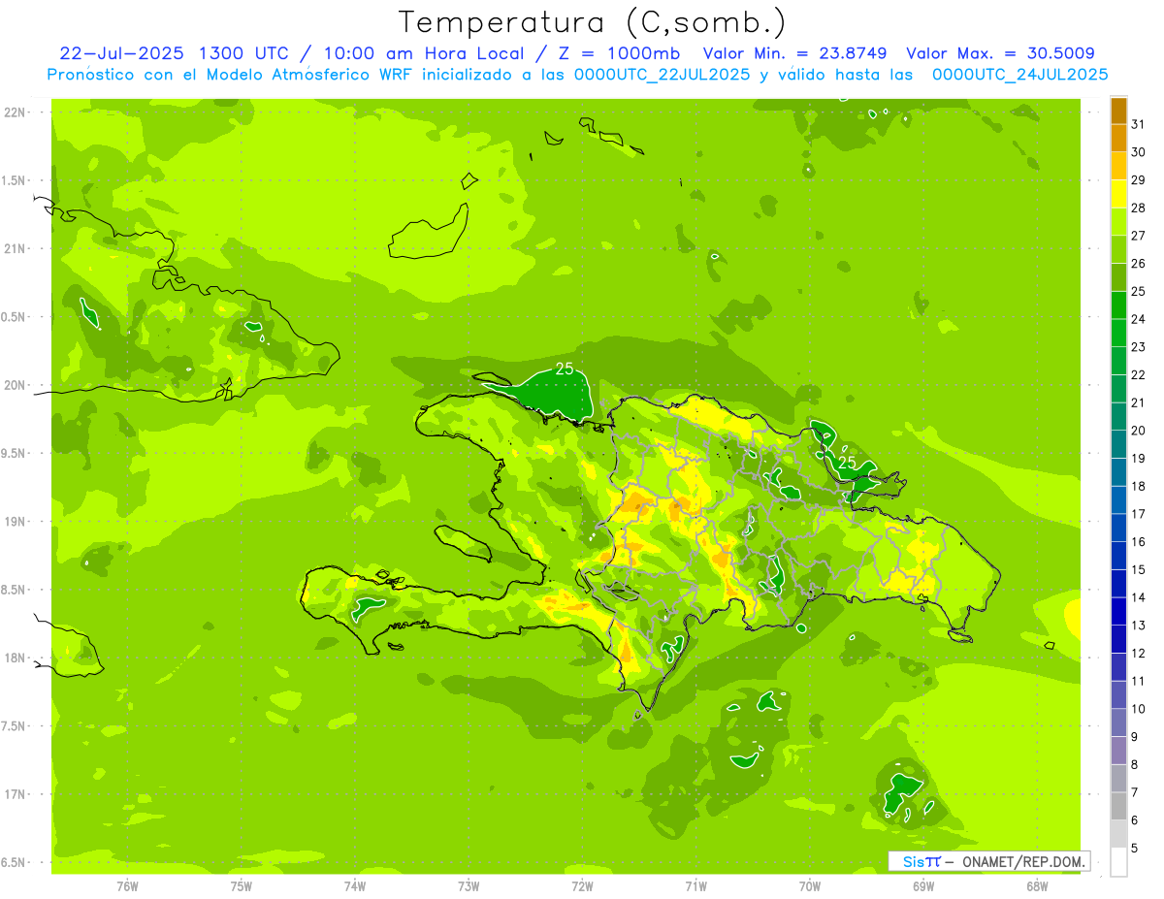The height and width of the screenshot is (899, 1164).
Task: Pick the legend swatch between 25 and 26
Action: tap(1118, 277)
